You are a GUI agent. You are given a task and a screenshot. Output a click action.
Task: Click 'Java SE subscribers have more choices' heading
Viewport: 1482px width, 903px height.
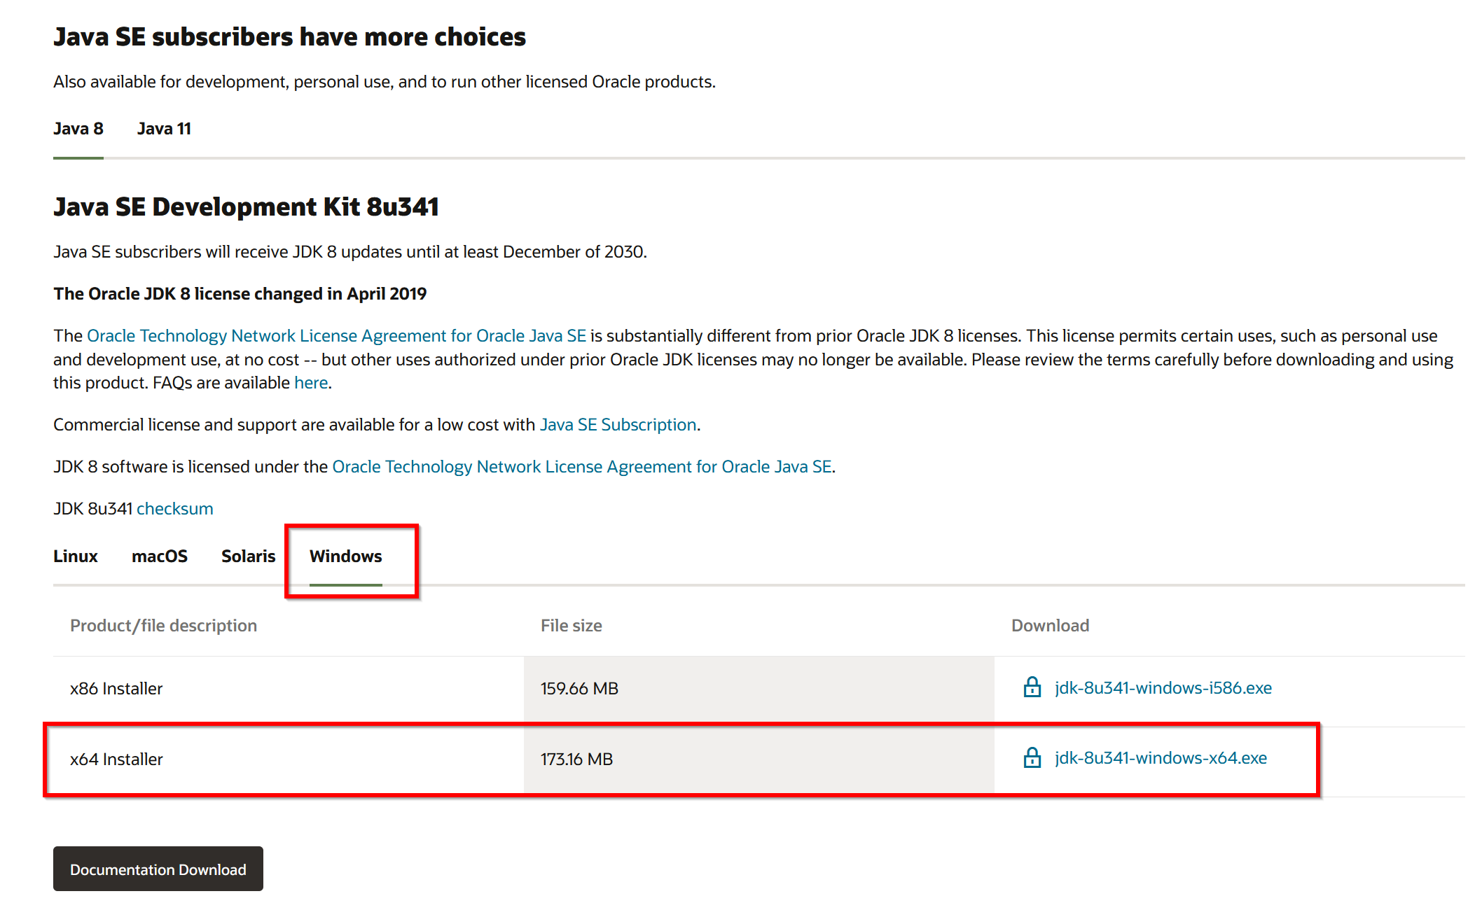tap(289, 37)
